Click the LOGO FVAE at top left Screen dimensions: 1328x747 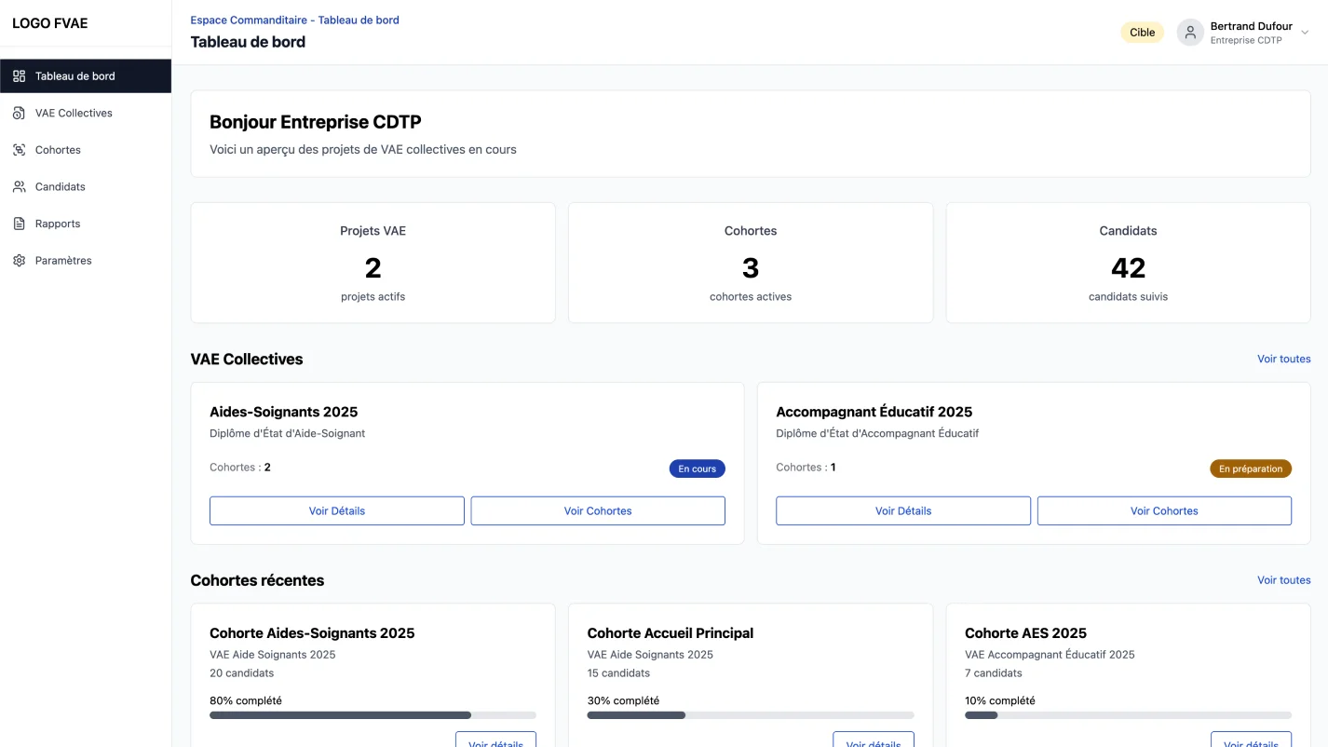50,22
